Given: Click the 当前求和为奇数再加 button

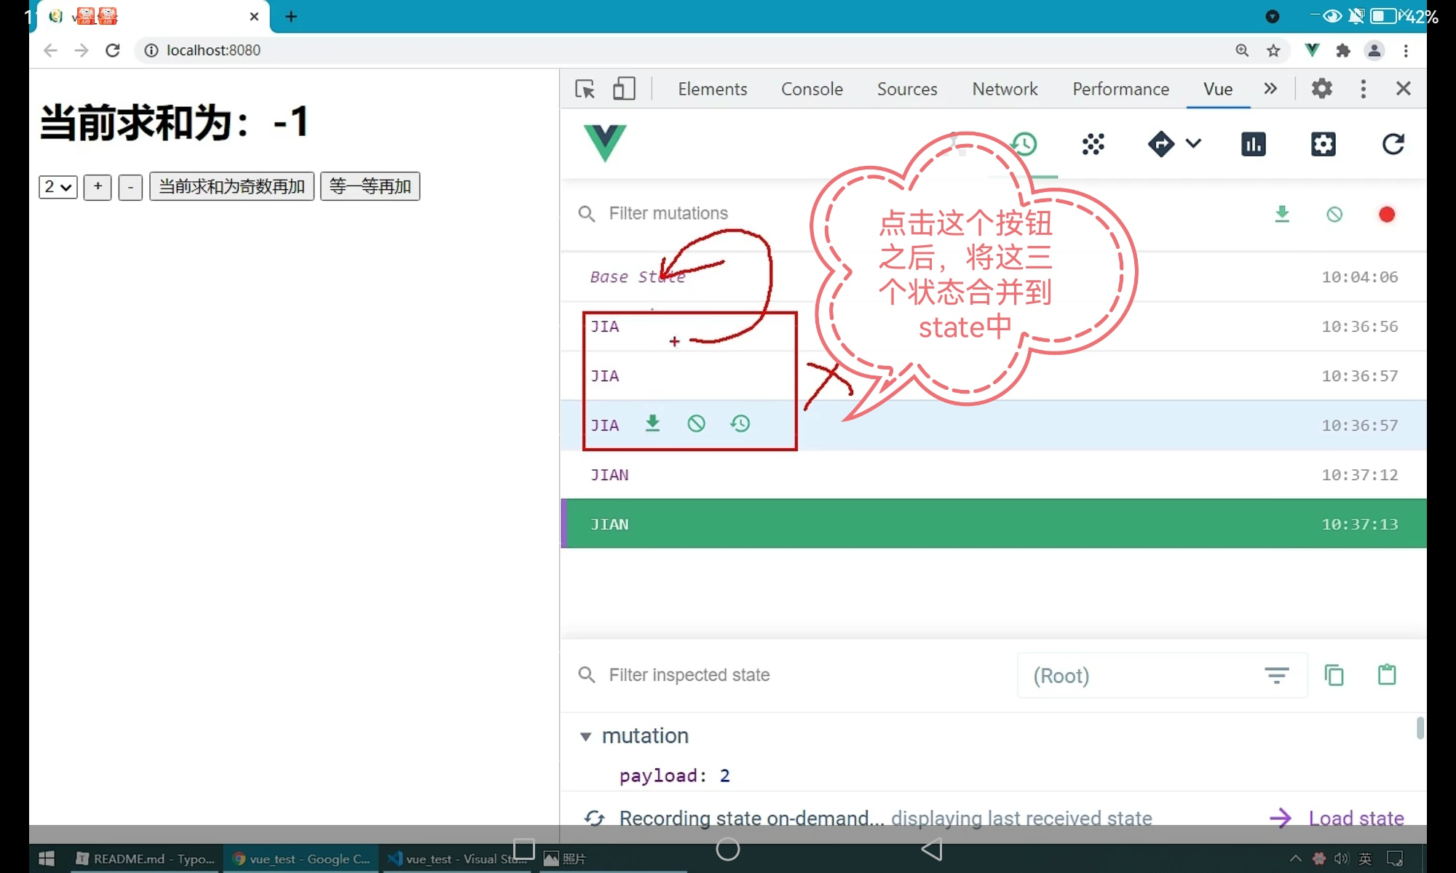Looking at the screenshot, I should click(x=232, y=187).
